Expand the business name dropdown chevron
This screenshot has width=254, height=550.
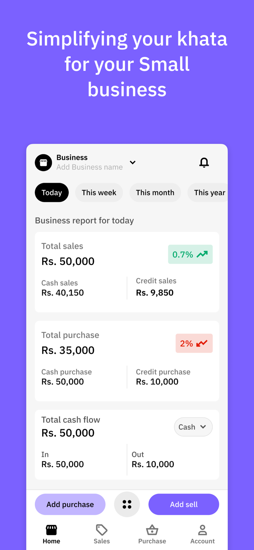pyautogui.click(x=133, y=162)
